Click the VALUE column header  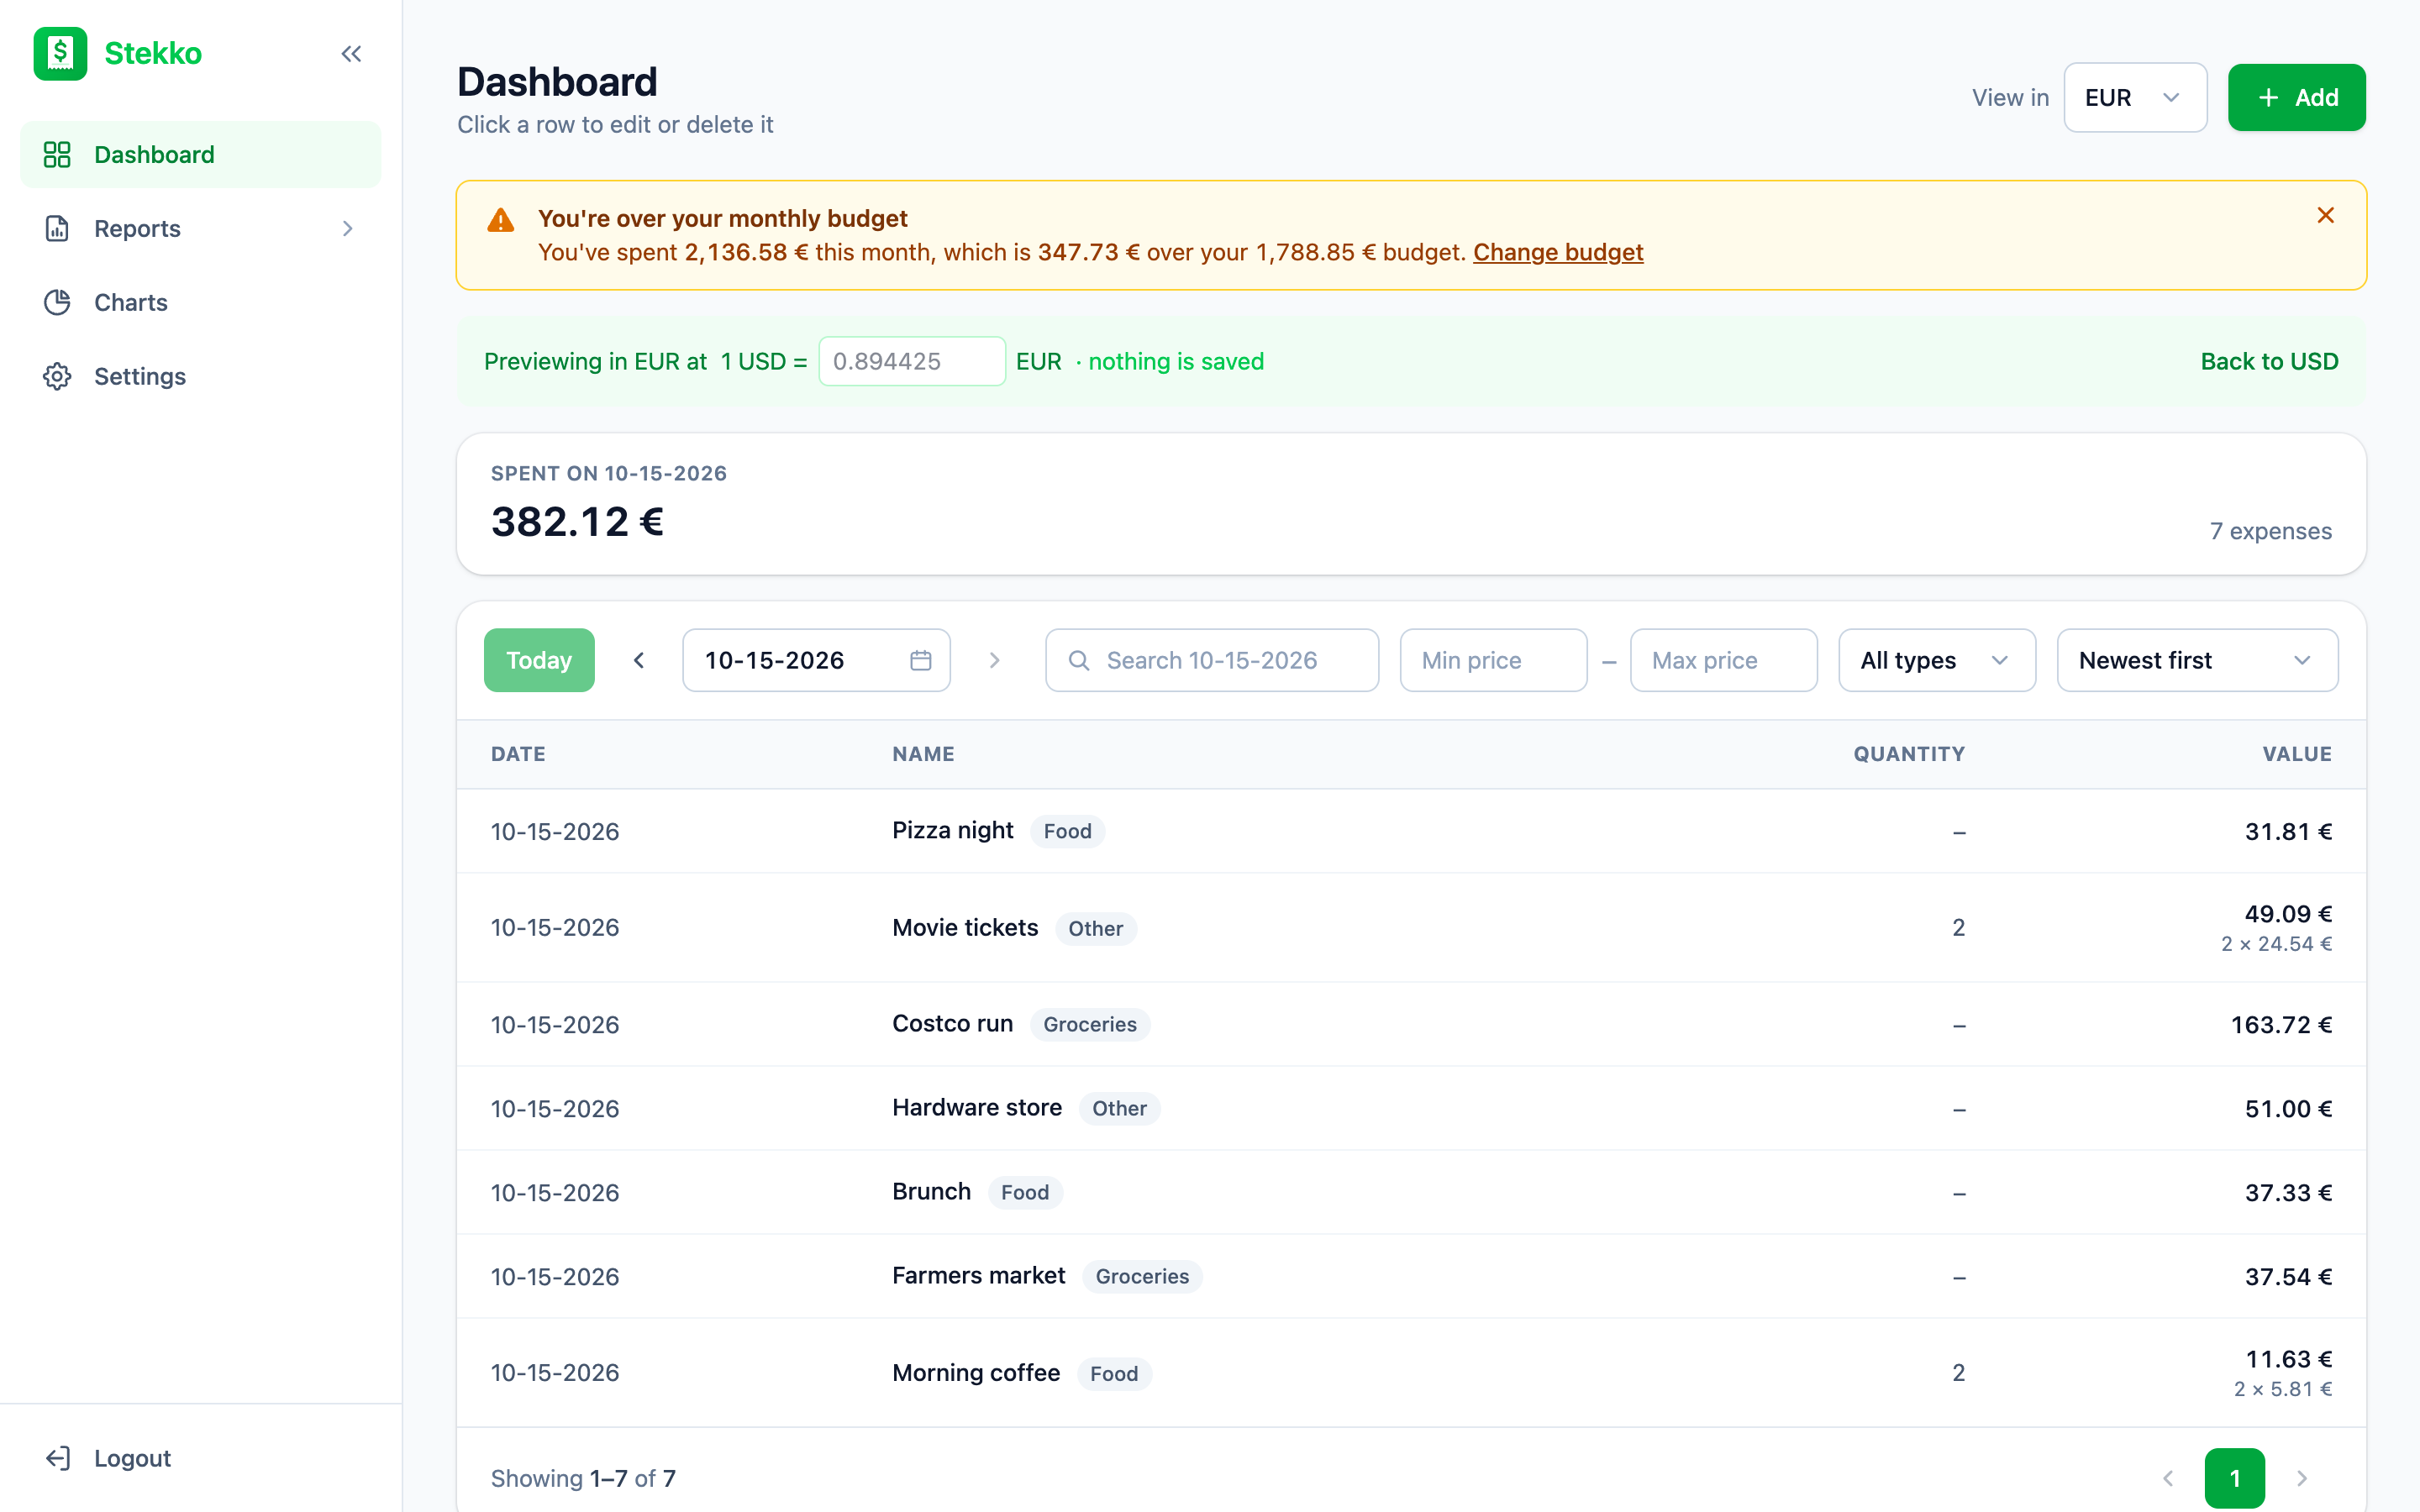pyautogui.click(x=2297, y=754)
